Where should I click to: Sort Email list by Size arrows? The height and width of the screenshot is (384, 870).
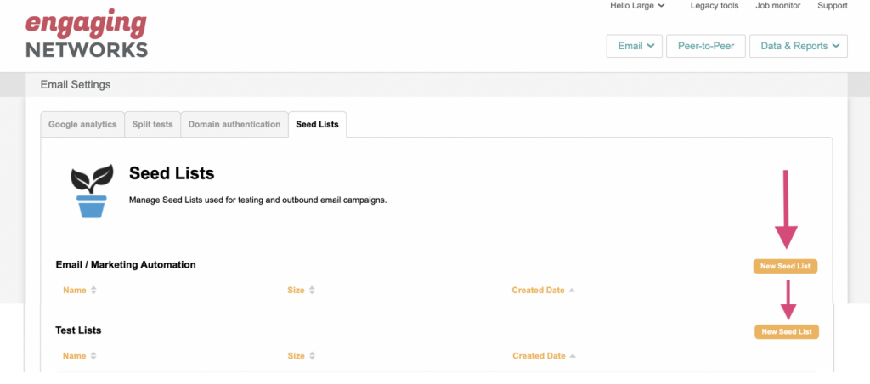click(x=312, y=291)
